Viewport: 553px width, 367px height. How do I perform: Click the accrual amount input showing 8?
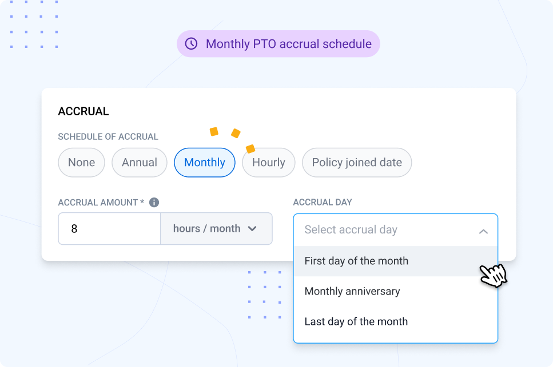tap(109, 228)
